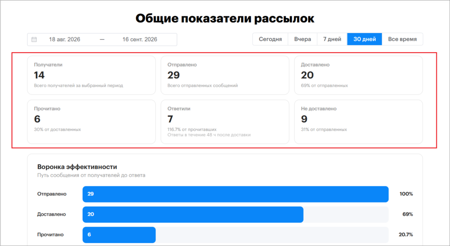The image size is (450, 246).
Task: Show statistics for Все время
Action: coord(403,39)
